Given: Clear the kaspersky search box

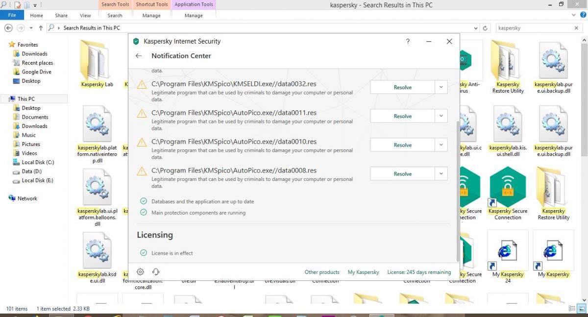Looking at the screenshot, I should click(577, 28).
